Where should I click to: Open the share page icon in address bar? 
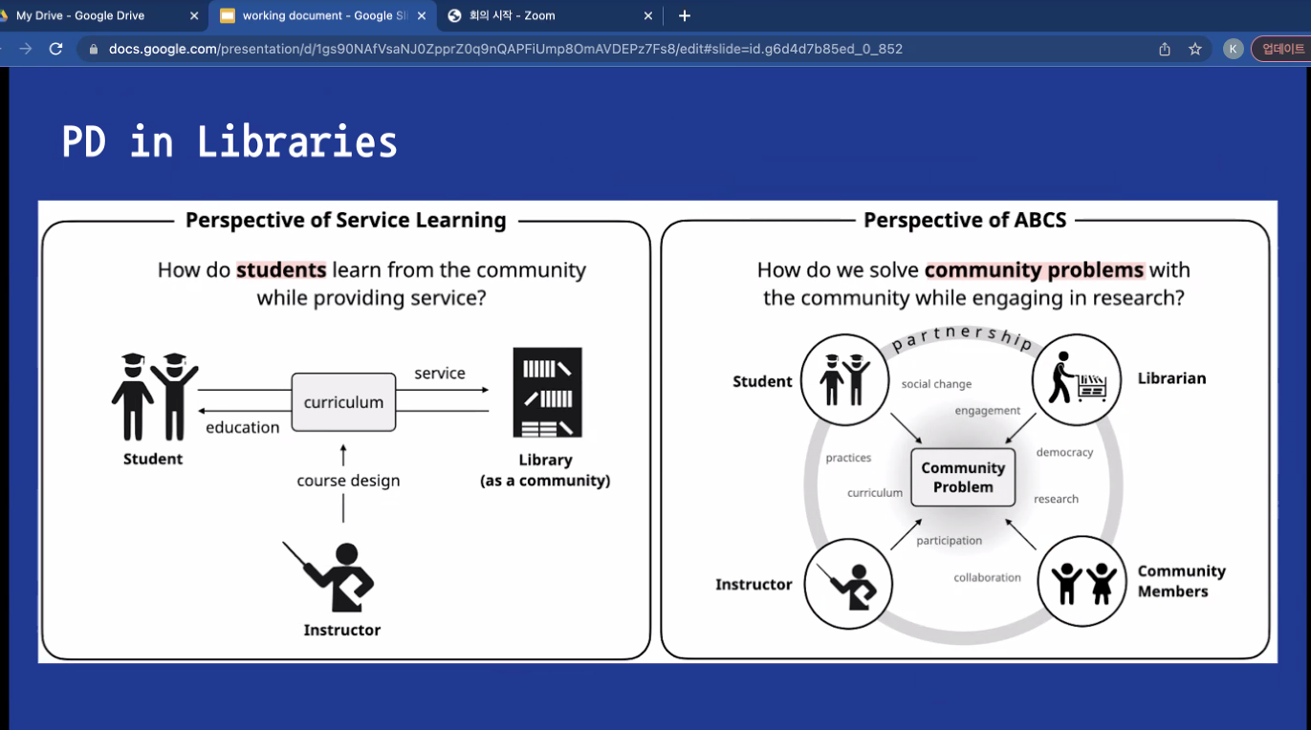point(1164,49)
